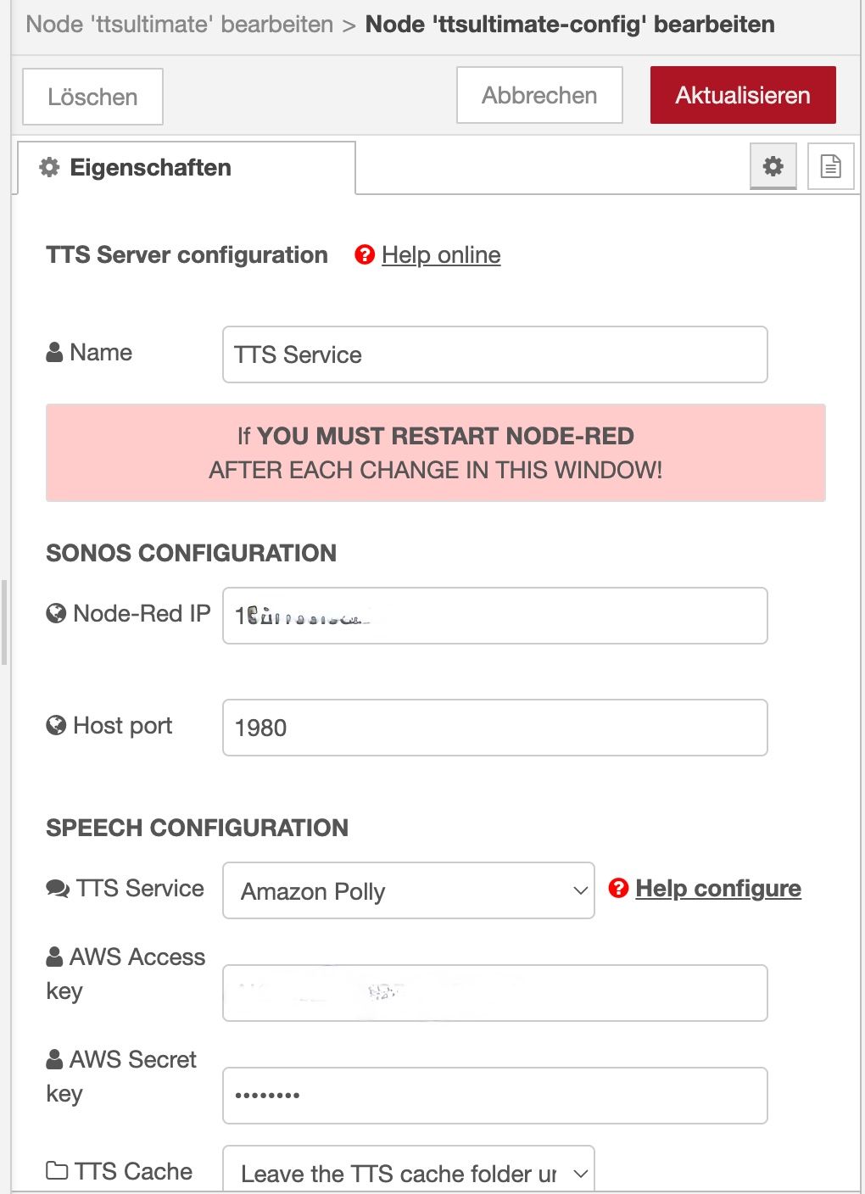Click the Aktualisieren button

click(x=743, y=95)
